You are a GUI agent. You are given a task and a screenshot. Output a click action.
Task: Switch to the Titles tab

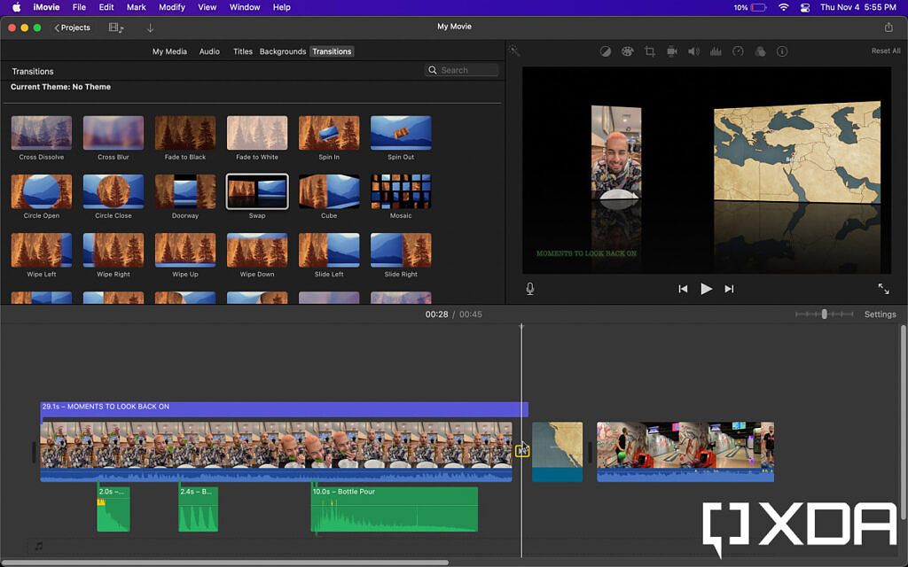tap(242, 51)
